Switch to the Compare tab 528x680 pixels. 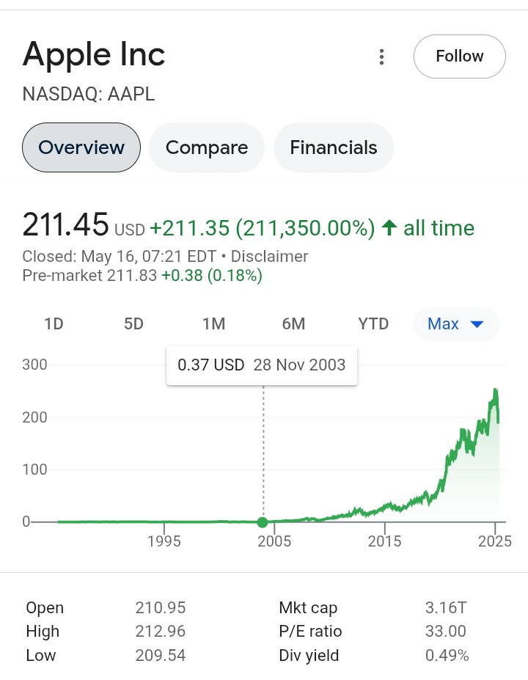coord(207,147)
